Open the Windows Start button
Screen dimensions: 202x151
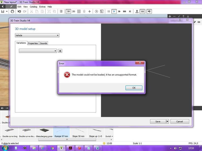tap(5, 148)
